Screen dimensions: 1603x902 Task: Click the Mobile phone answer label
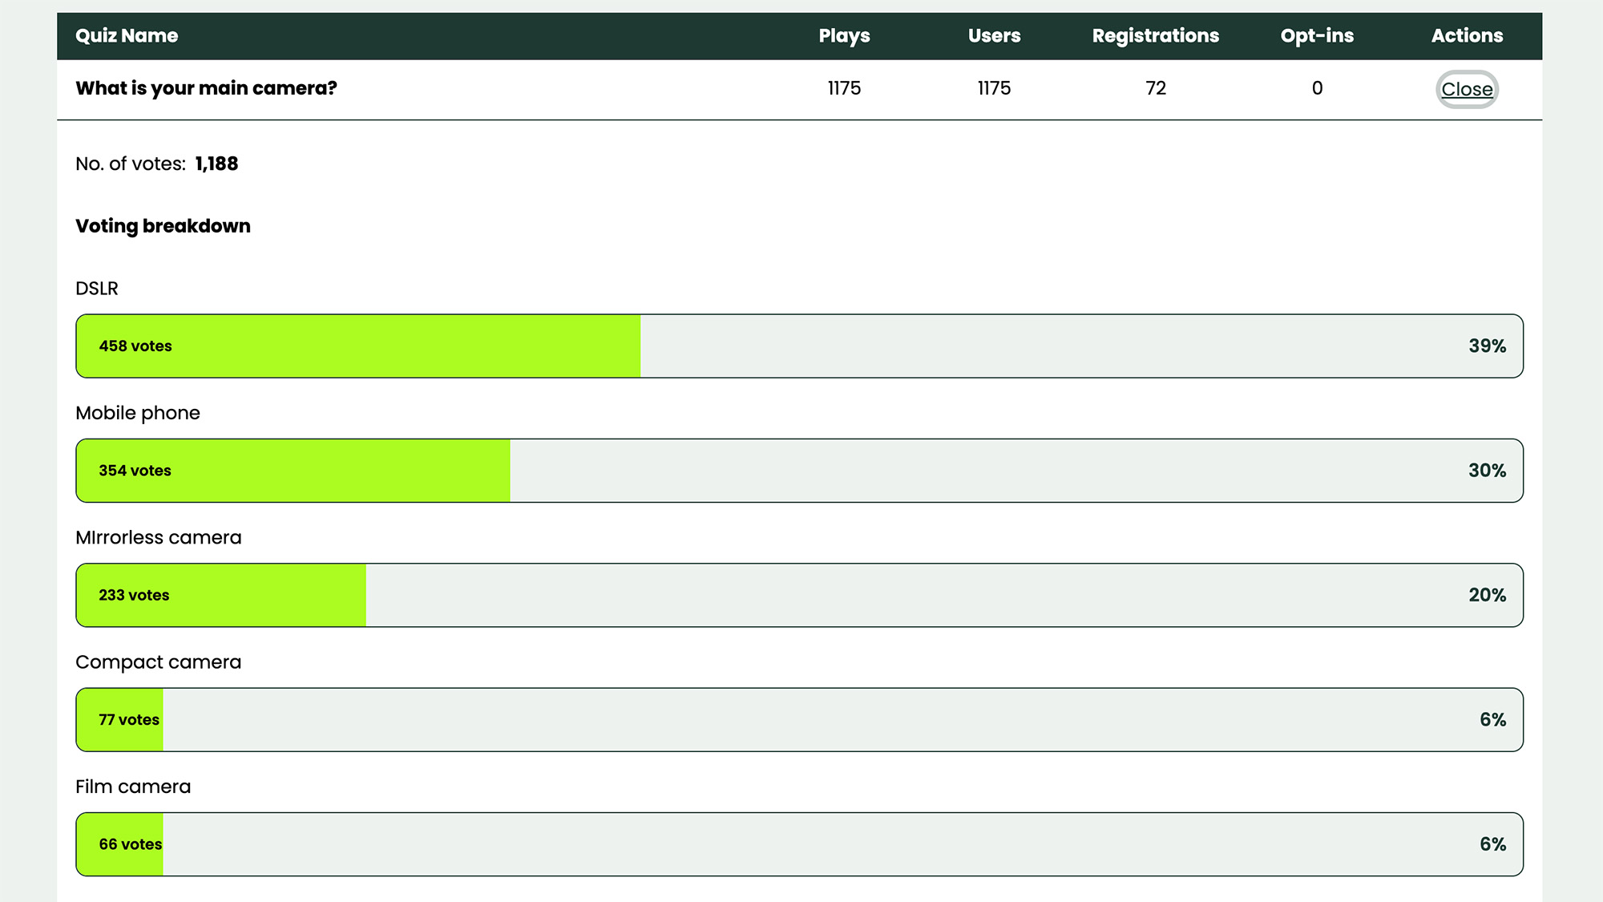(x=138, y=412)
